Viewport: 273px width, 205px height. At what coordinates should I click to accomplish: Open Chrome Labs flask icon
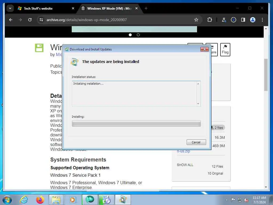click(224, 20)
